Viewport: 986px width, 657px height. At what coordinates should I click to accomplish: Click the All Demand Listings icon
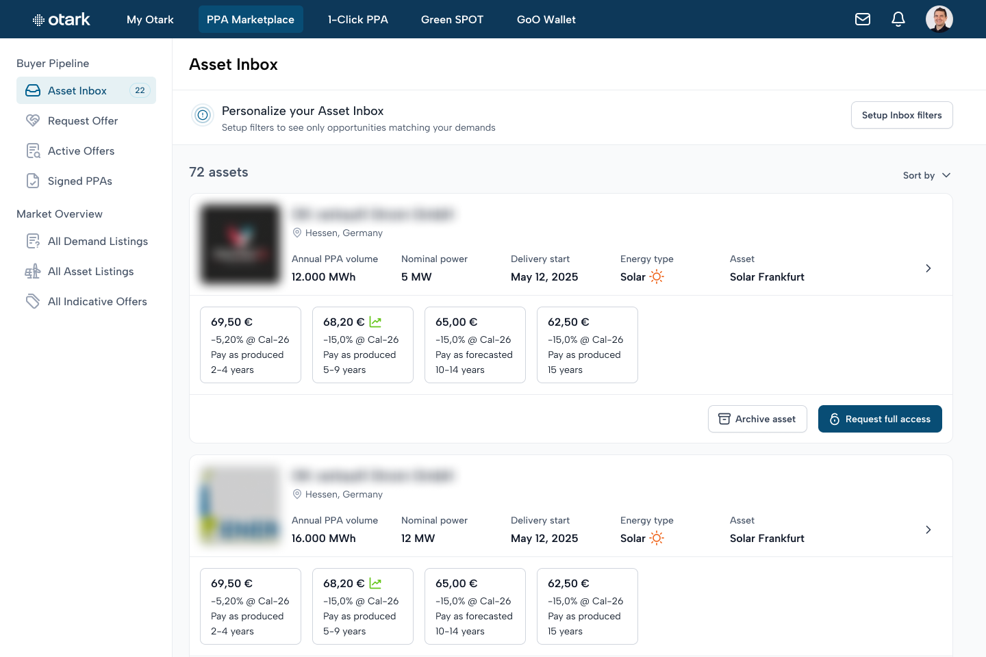[33, 241]
